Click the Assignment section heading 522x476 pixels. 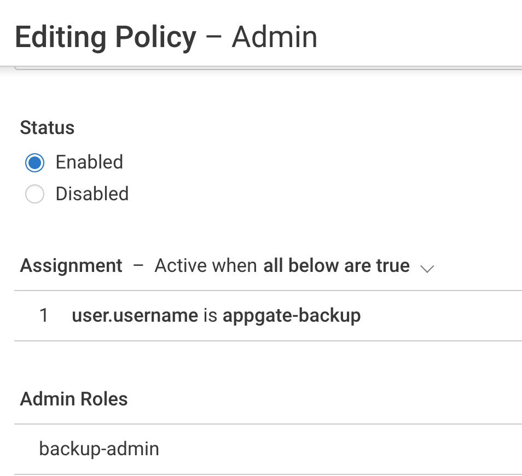[x=71, y=265]
